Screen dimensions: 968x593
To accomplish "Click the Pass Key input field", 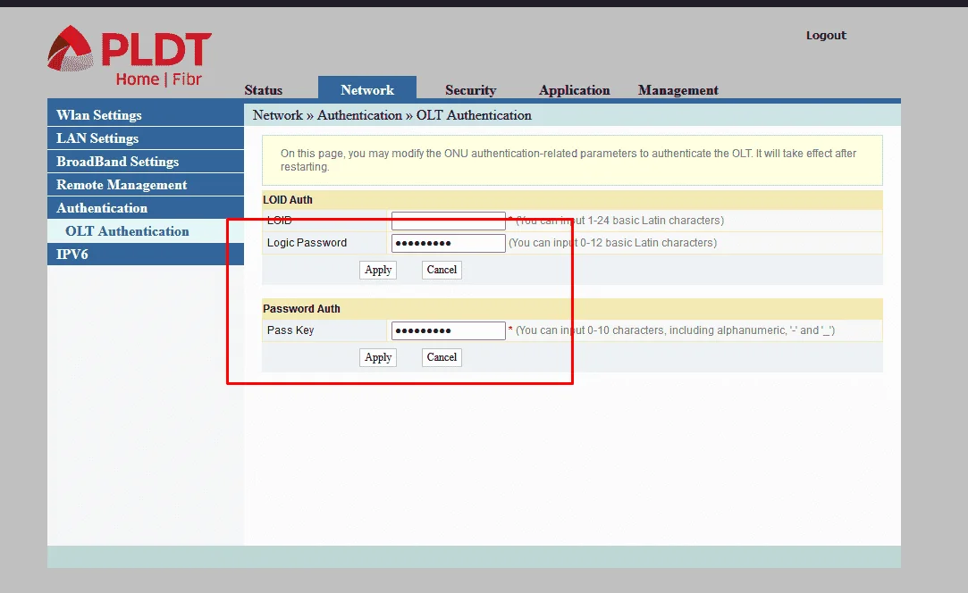I will 448,330.
